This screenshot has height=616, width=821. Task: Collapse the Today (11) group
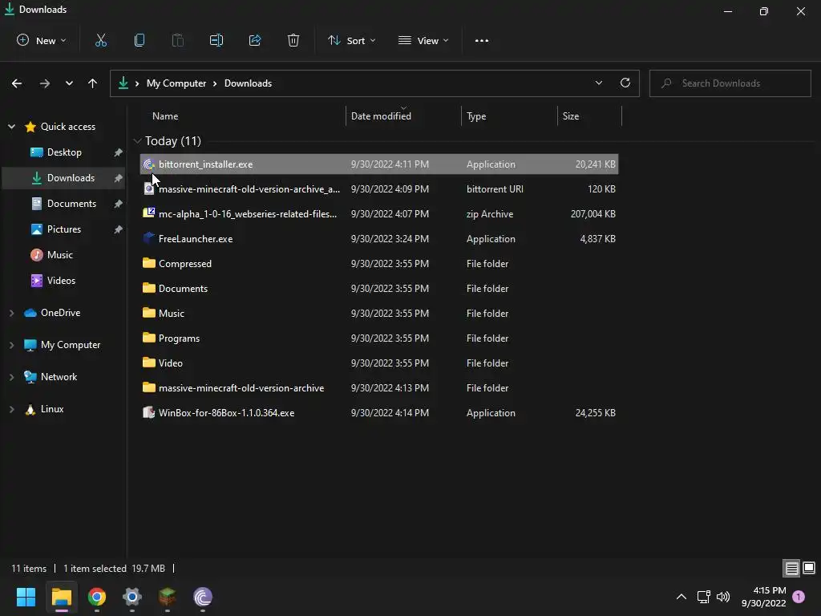point(137,141)
